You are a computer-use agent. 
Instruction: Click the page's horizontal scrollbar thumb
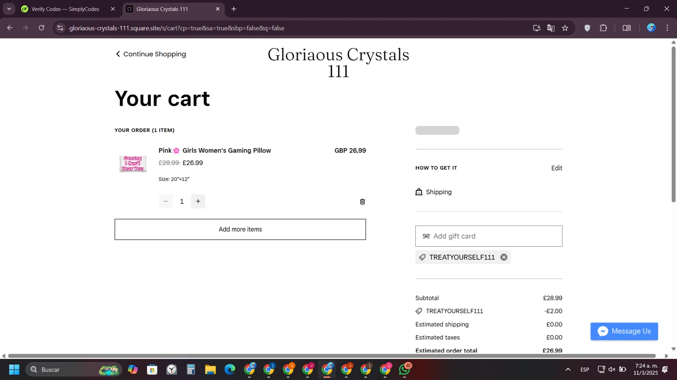(332, 356)
